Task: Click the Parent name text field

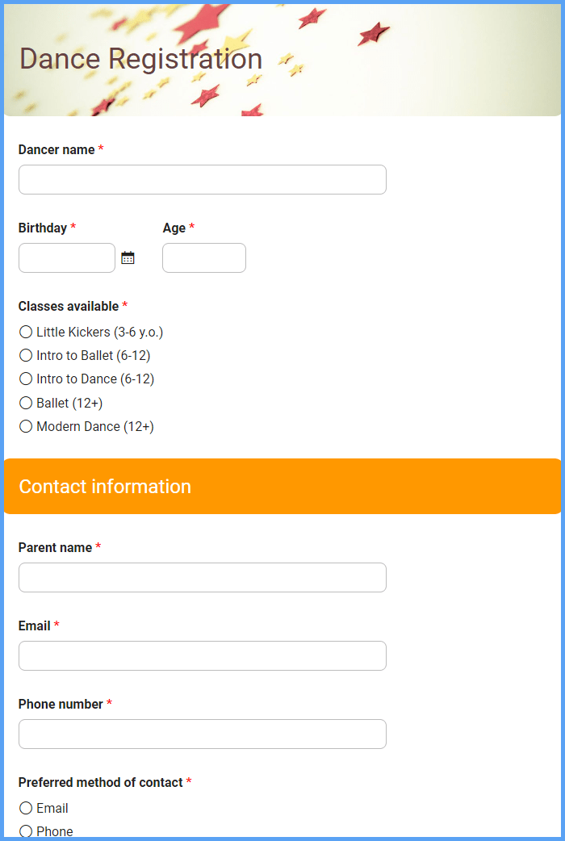Action: click(203, 578)
